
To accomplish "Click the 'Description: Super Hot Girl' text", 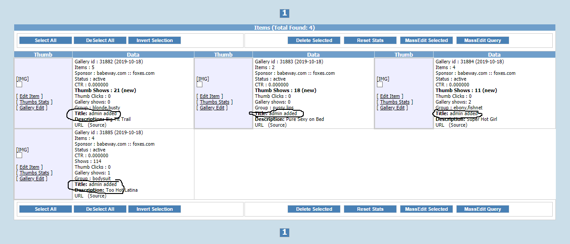I will 465,119.
